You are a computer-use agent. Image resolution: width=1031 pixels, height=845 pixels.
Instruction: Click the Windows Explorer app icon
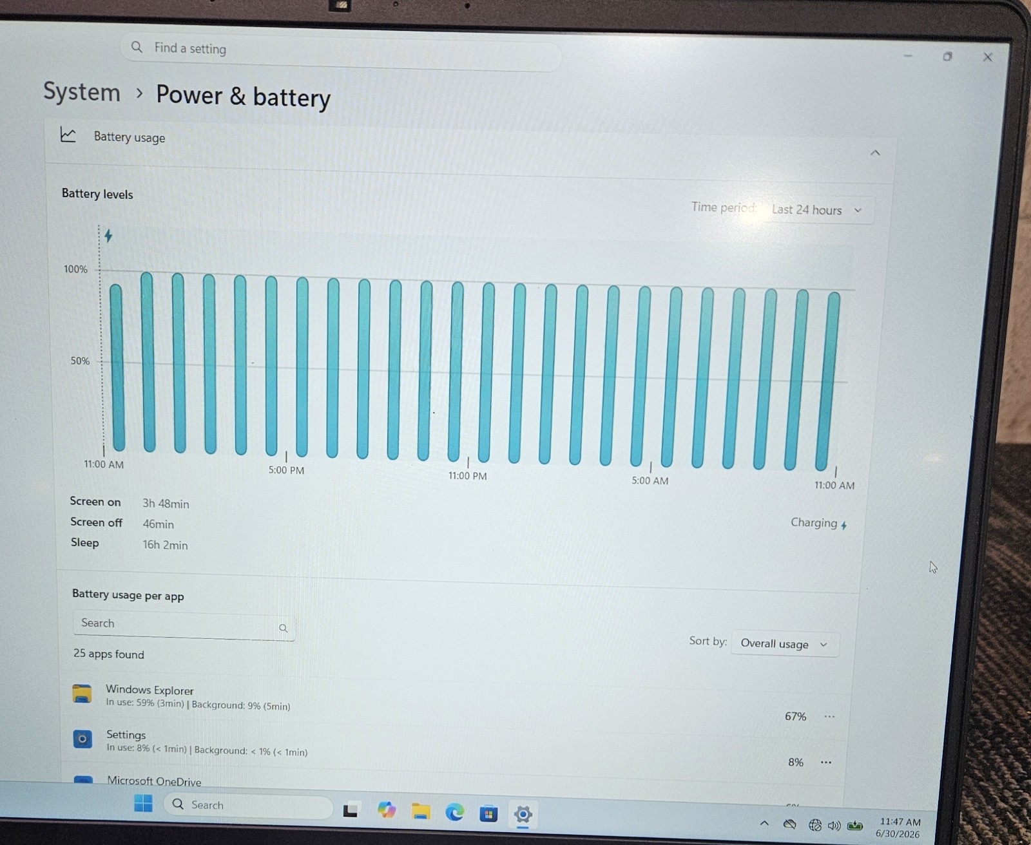point(82,694)
